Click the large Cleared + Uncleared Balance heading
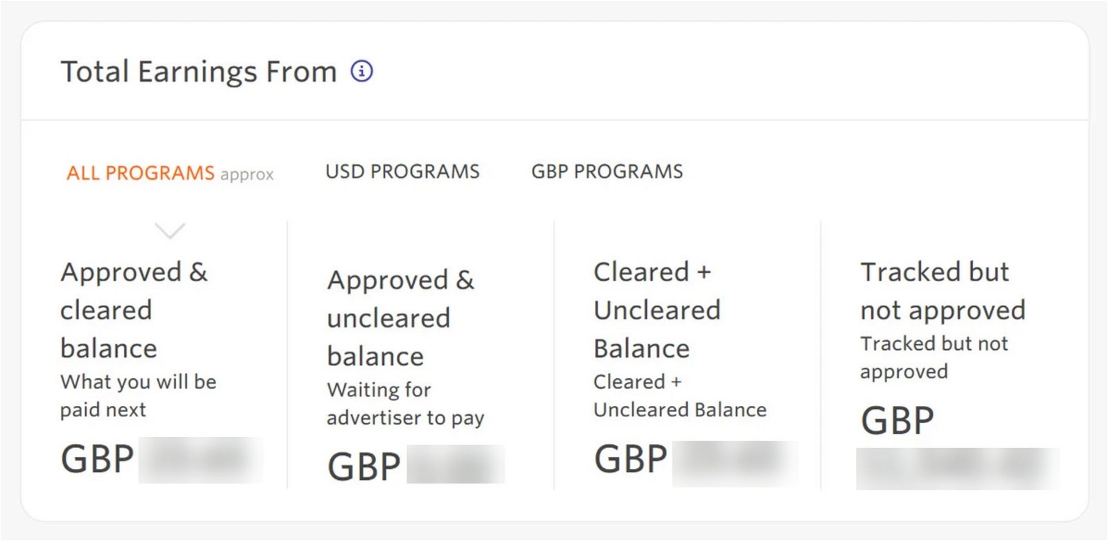The height and width of the screenshot is (541, 1108). click(656, 310)
